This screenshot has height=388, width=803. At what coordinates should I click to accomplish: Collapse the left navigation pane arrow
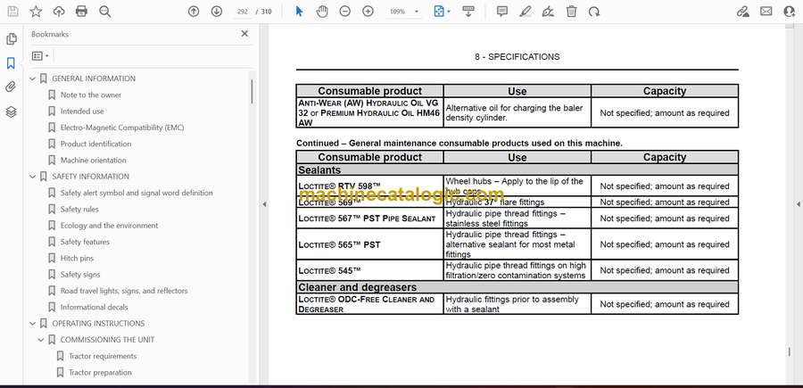pos(264,204)
